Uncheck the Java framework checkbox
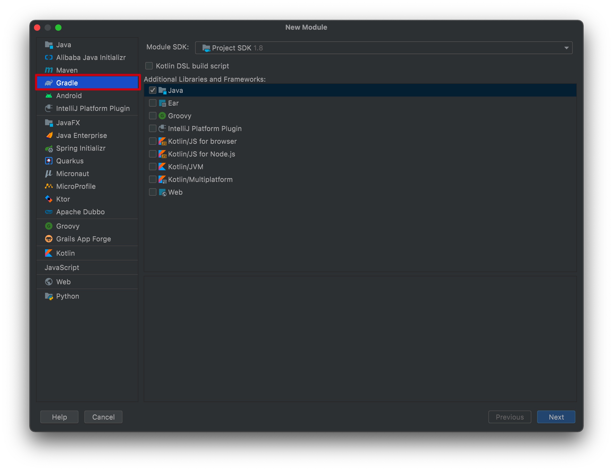613x471 pixels. point(152,90)
